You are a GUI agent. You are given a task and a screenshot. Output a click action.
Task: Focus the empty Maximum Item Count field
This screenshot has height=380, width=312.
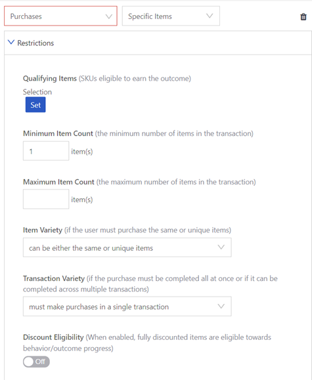pos(46,200)
